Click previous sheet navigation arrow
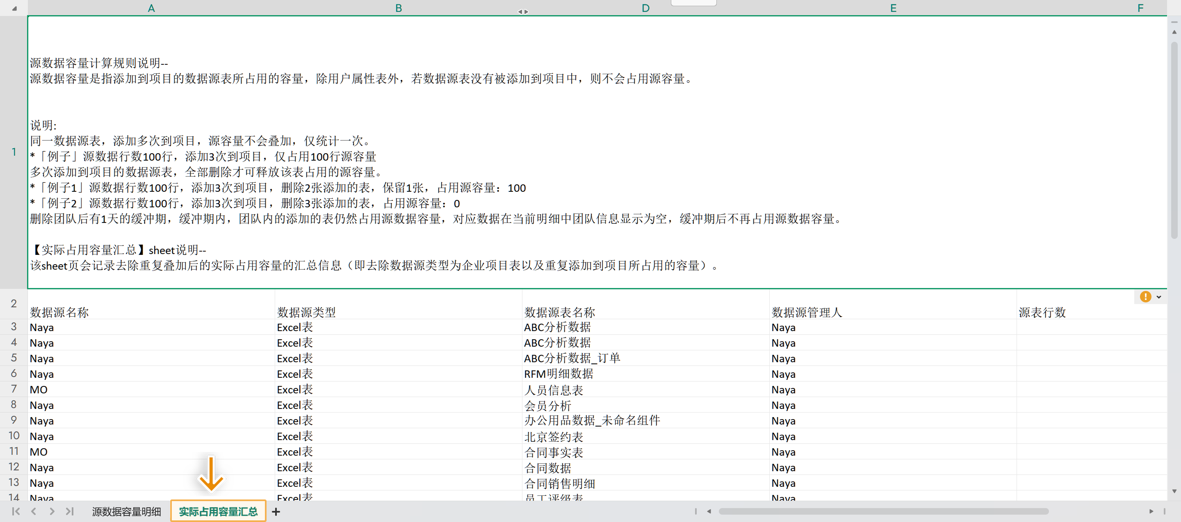1181x522 pixels. point(34,511)
